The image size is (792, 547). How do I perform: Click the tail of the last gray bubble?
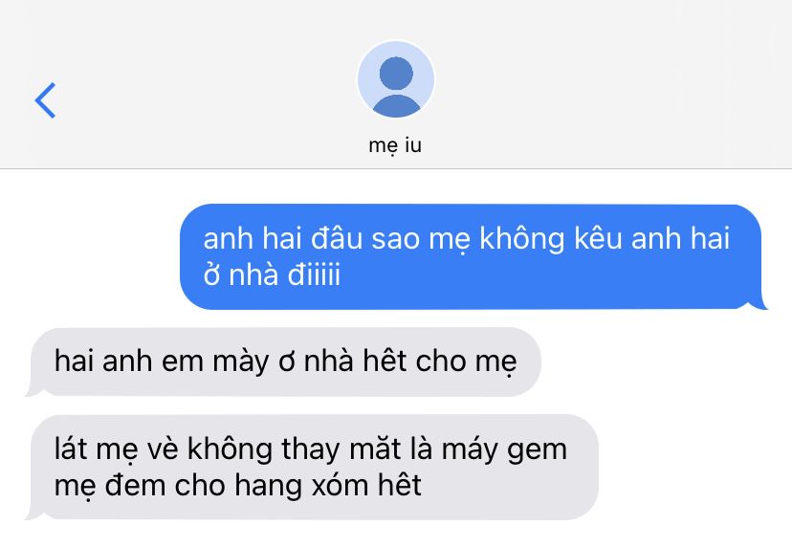[x=33, y=514]
